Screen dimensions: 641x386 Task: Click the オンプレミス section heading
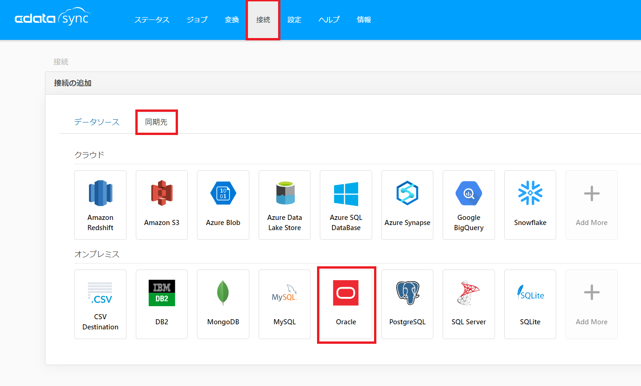tap(97, 254)
